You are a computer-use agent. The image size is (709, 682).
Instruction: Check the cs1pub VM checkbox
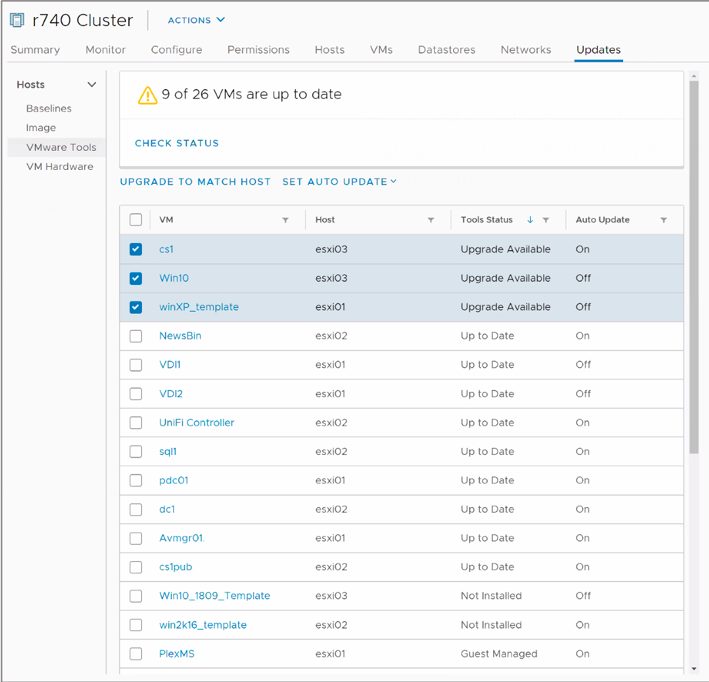136,567
